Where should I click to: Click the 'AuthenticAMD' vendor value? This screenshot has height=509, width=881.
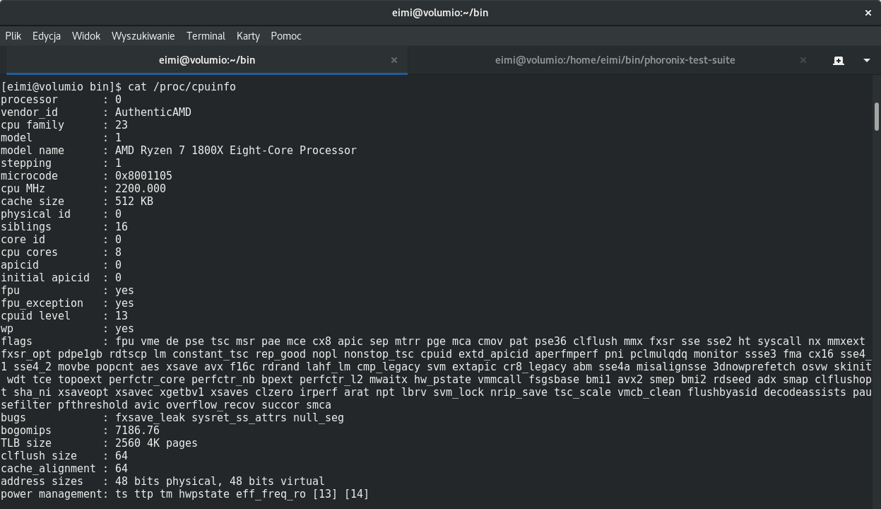pyautogui.click(x=153, y=112)
